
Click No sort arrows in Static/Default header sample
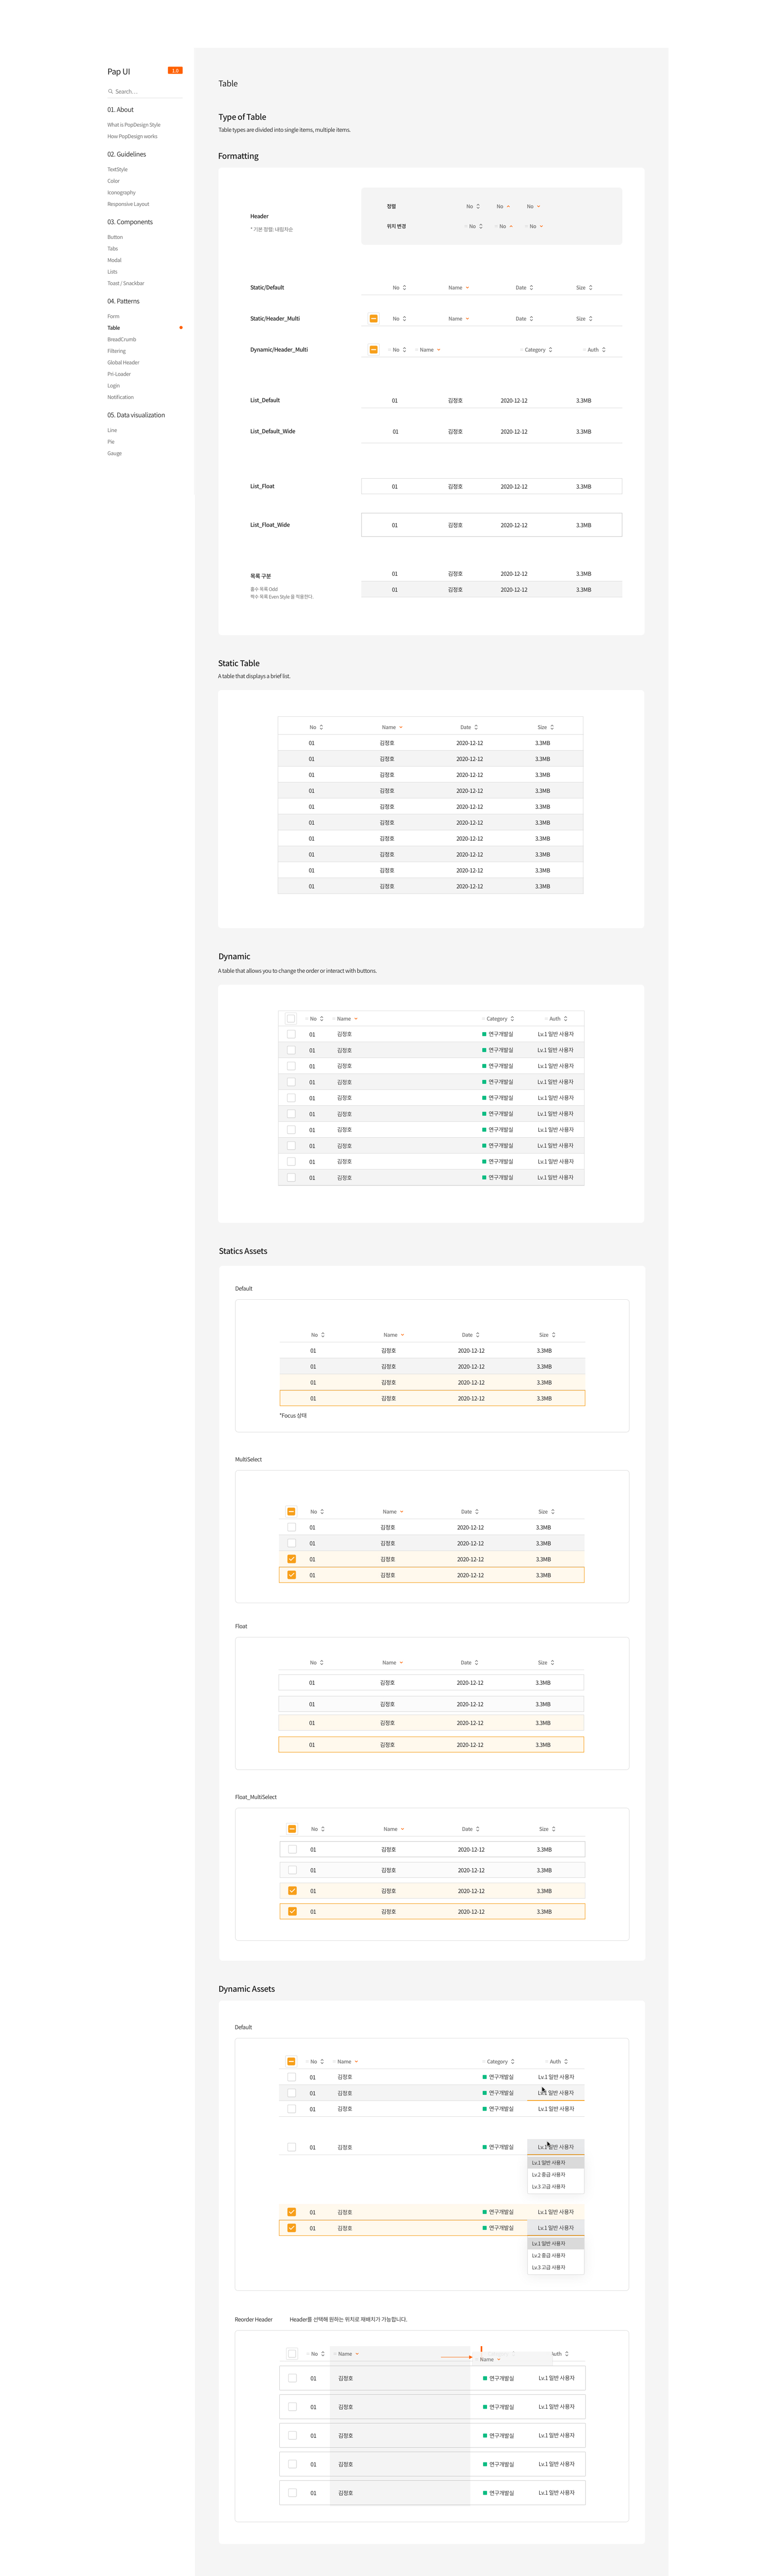404,287
